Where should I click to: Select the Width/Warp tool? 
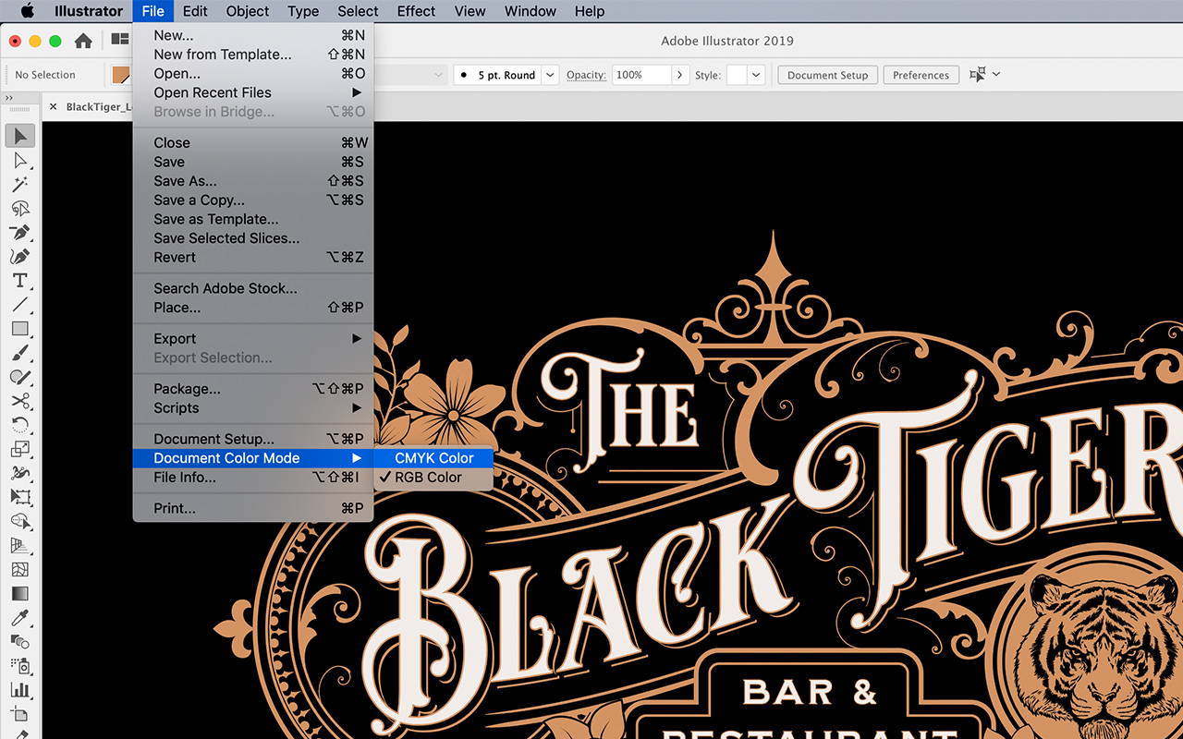point(20,473)
